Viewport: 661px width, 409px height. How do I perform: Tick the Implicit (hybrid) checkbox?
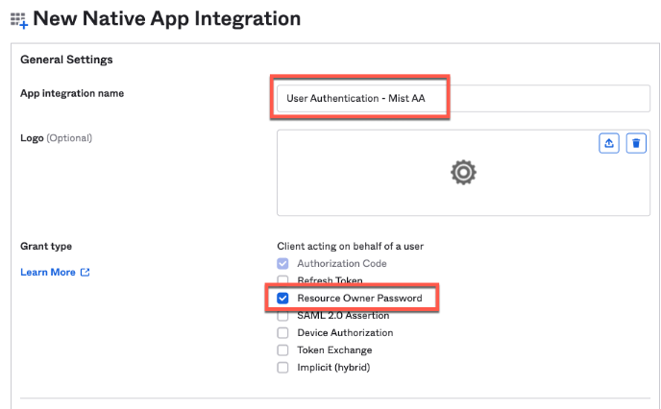282,367
